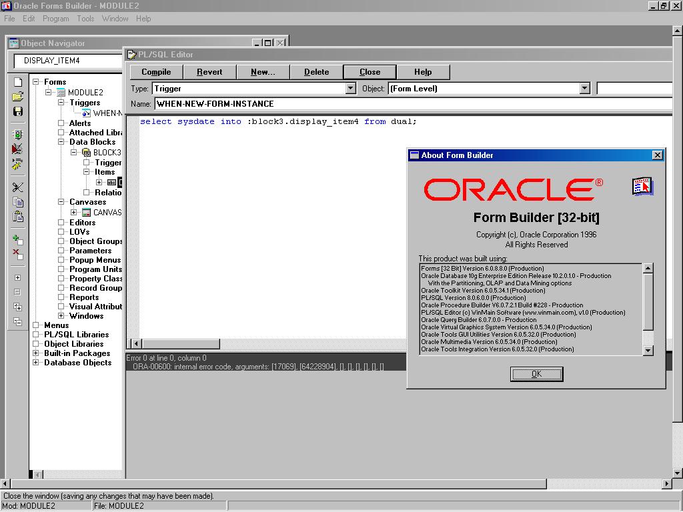Click the PL/SQL Editor title bar icon

coord(131,55)
